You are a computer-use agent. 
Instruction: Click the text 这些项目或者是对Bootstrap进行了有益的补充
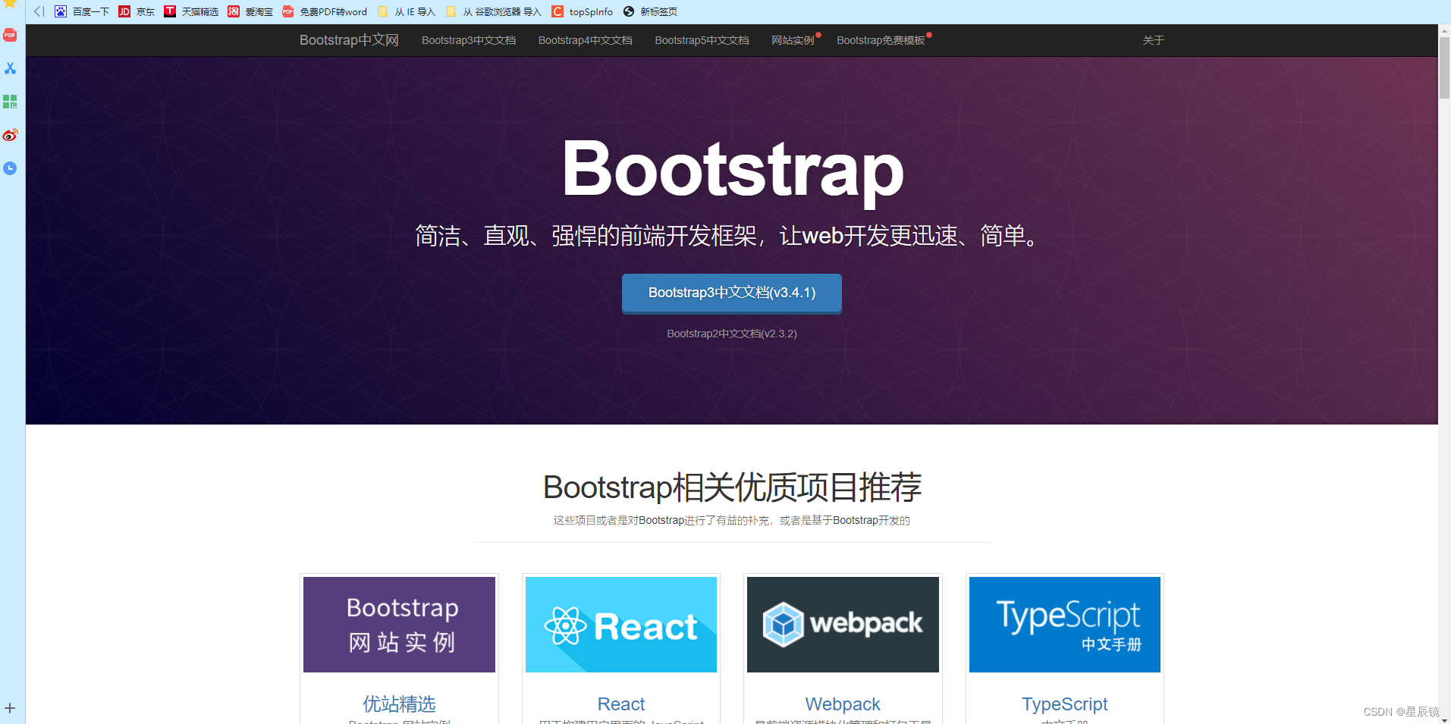[x=663, y=520]
